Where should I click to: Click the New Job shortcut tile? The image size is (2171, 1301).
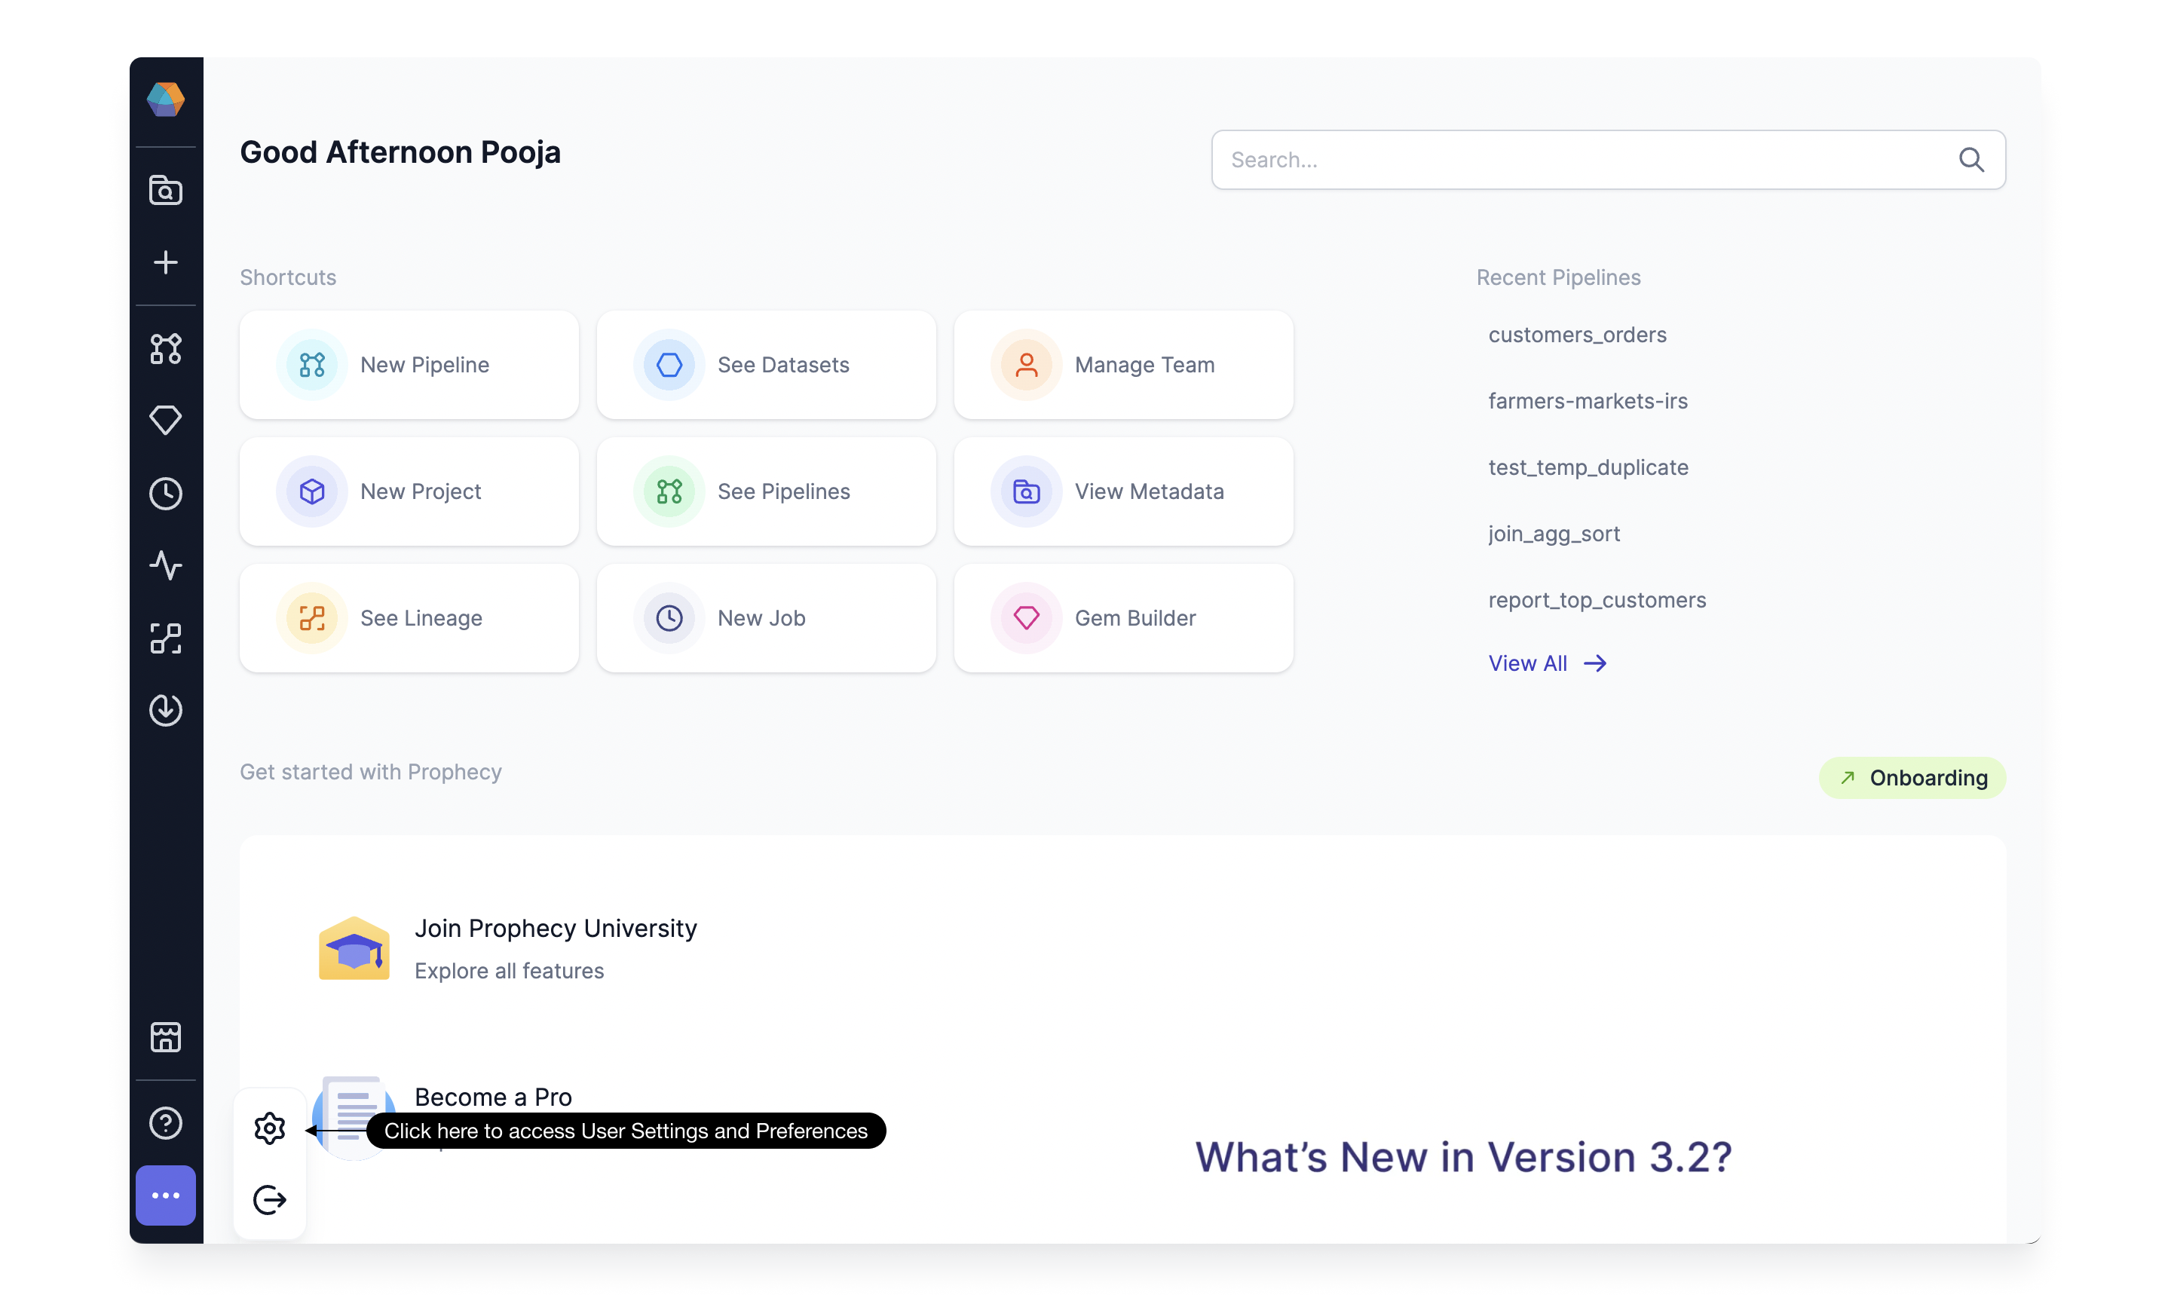(765, 617)
